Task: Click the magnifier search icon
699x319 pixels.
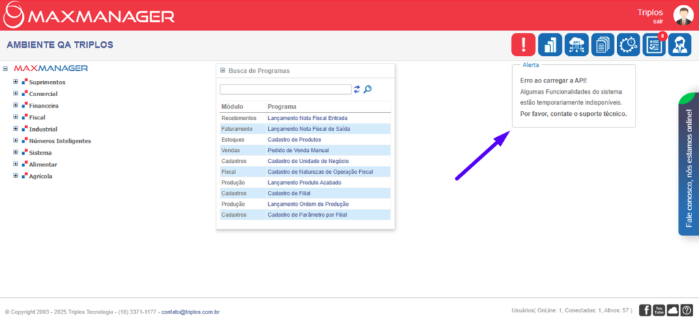Action: coord(367,89)
